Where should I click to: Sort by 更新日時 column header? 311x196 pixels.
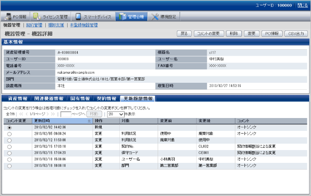pyautogui.click(x=62, y=121)
